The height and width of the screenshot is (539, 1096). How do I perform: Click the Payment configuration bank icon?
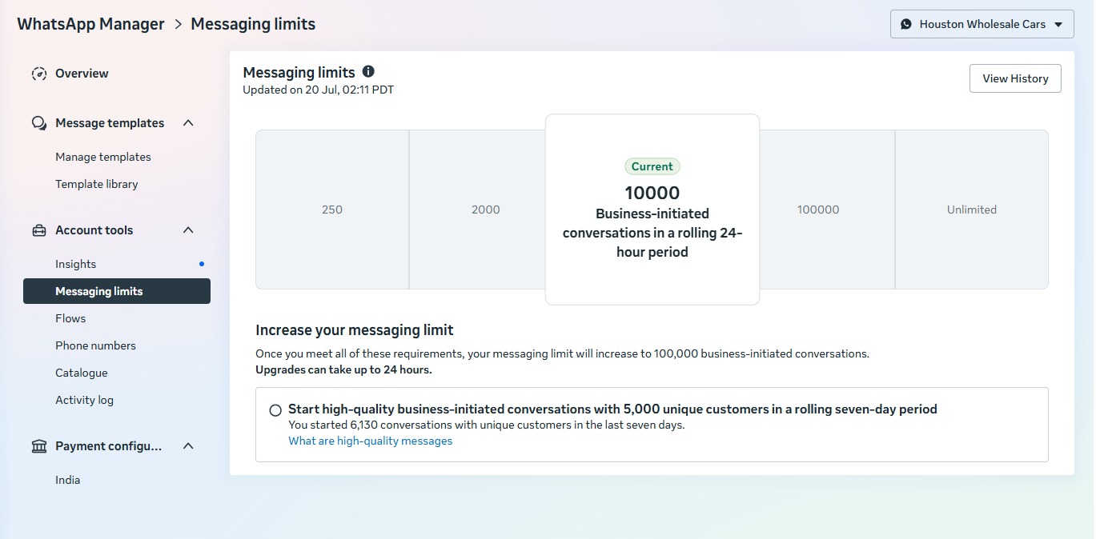[39, 446]
